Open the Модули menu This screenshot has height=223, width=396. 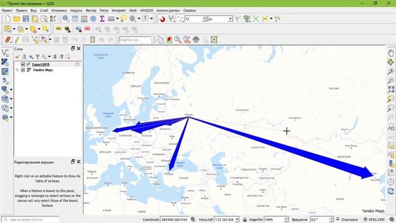click(76, 11)
